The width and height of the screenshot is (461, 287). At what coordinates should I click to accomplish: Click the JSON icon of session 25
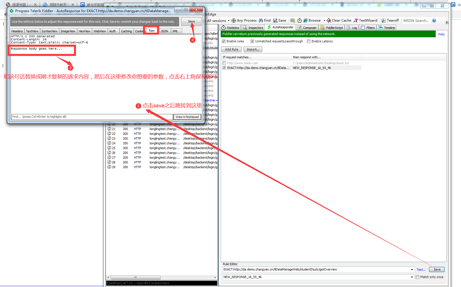point(109,148)
